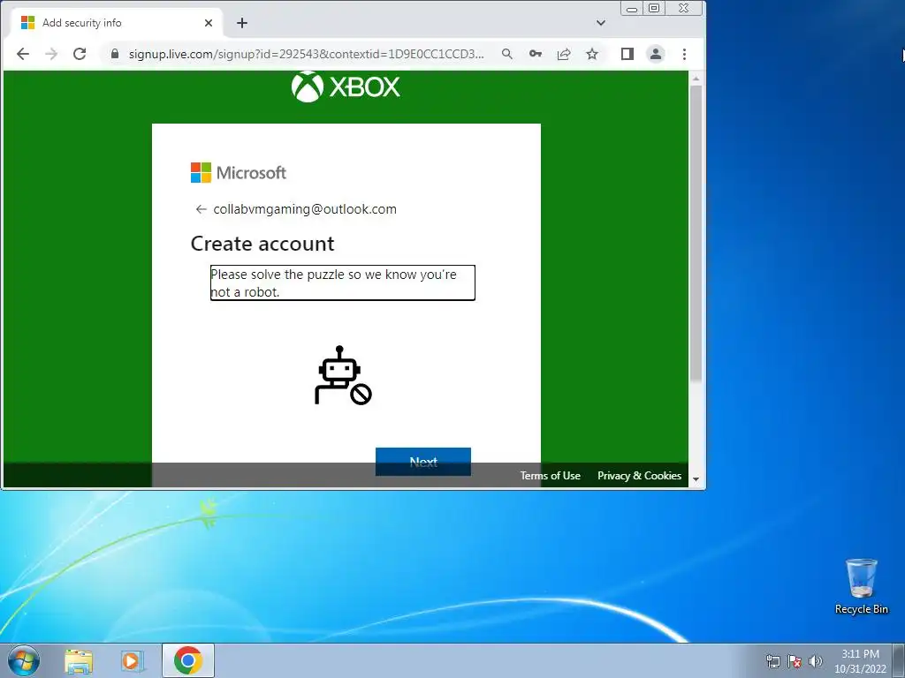The image size is (905, 678).
Task: Click the page scrollbar down arrow
Action: [696, 479]
